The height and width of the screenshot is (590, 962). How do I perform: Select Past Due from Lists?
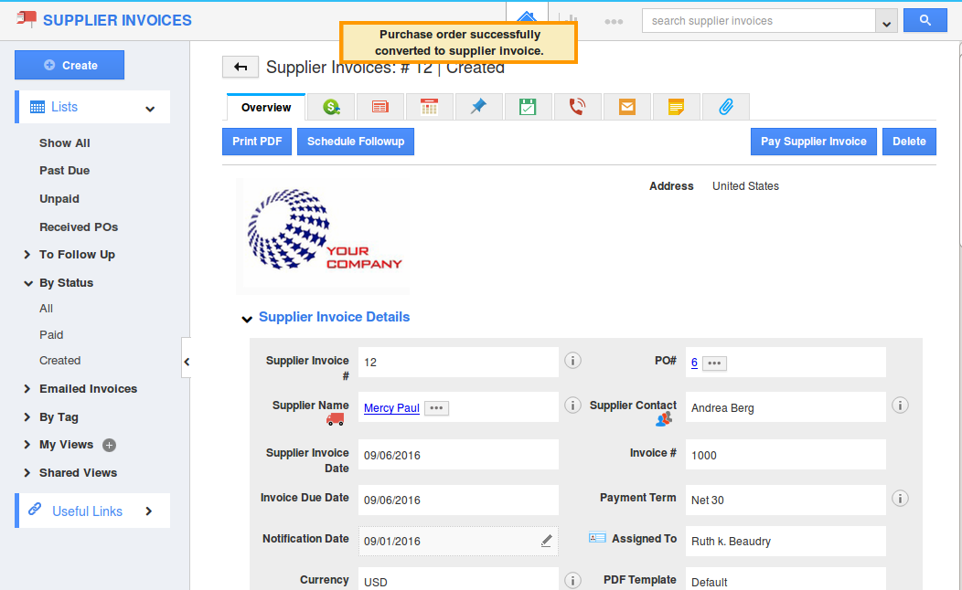[x=64, y=171]
